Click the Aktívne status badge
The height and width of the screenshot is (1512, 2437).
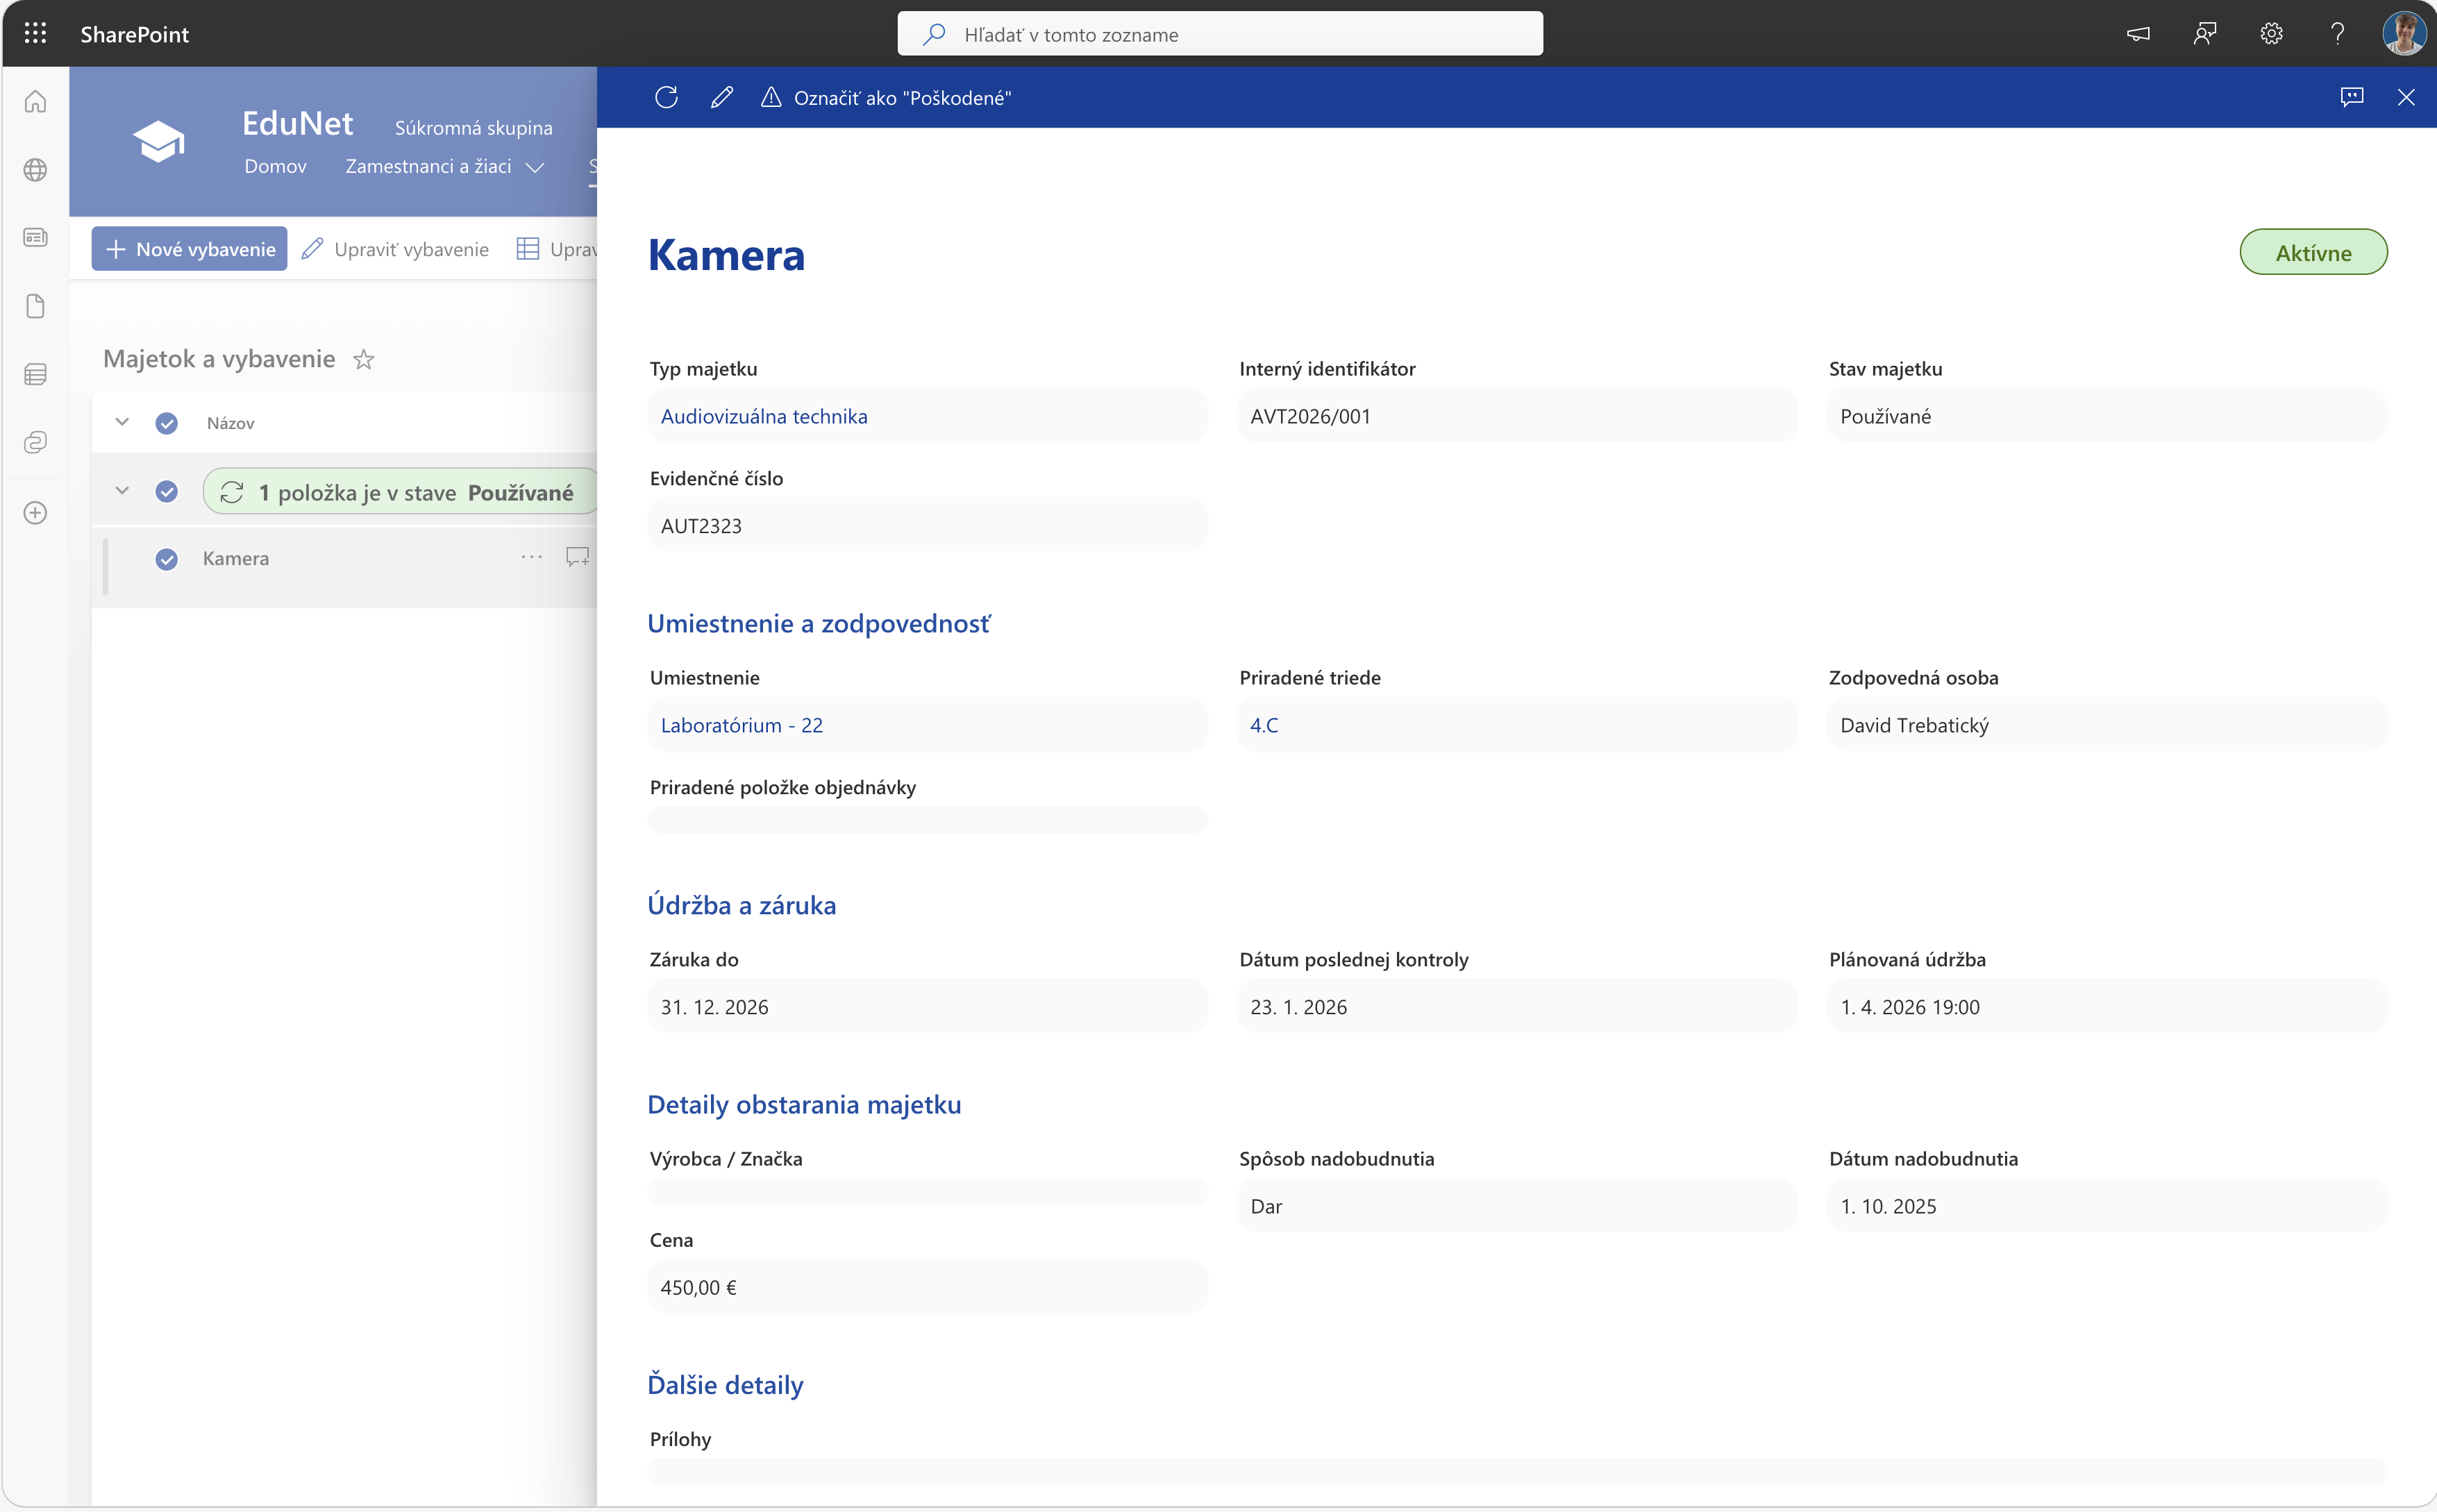click(2313, 252)
